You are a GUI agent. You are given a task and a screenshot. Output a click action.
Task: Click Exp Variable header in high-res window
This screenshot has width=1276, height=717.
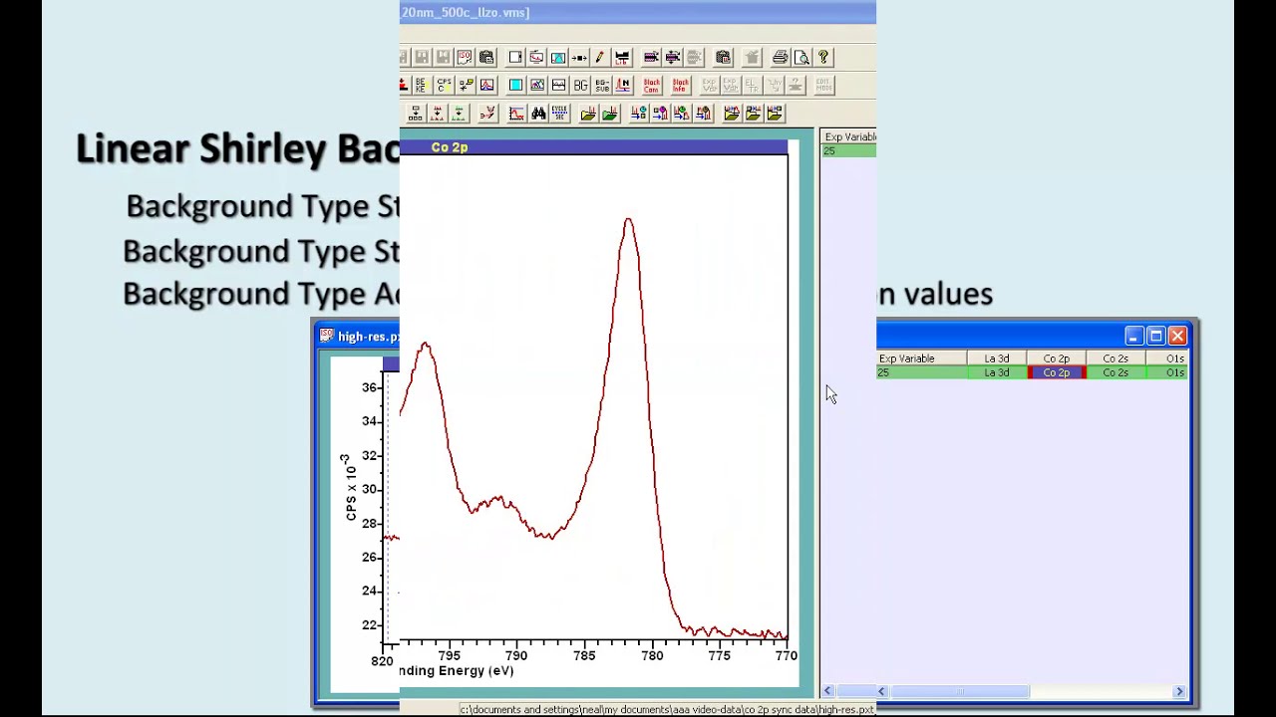[x=922, y=358]
